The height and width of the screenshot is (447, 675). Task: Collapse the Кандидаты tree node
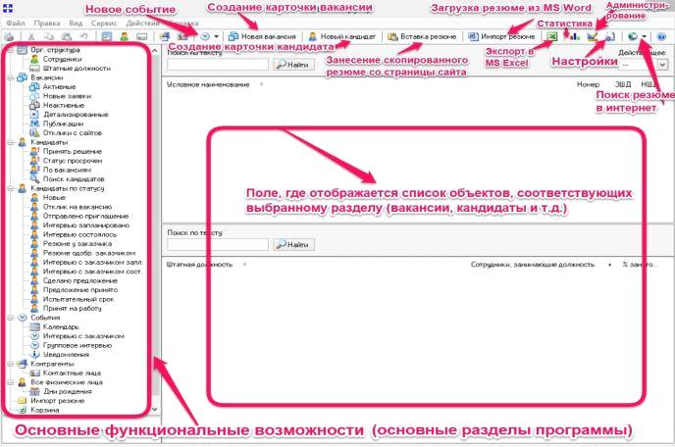pyautogui.click(x=11, y=142)
